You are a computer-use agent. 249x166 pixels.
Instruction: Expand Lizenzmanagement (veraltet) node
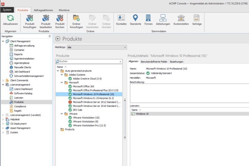point(3,115)
